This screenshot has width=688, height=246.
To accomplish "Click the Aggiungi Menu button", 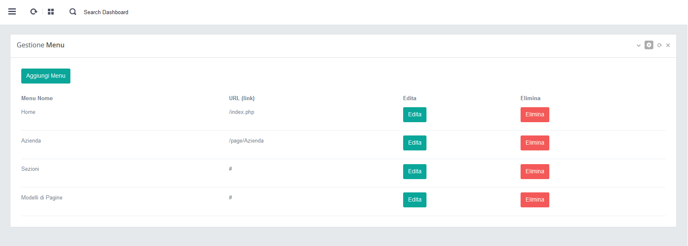I will (x=46, y=76).
